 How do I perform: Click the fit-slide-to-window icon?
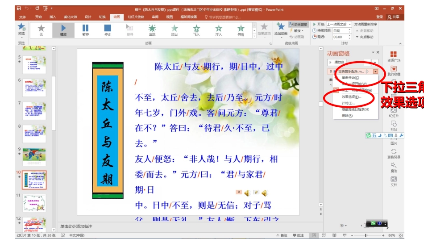pyautogui.click(x=401, y=235)
